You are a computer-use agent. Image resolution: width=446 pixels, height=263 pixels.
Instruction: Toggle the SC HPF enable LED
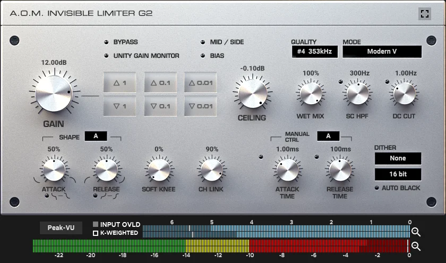pyautogui.click(x=340, y=82)
